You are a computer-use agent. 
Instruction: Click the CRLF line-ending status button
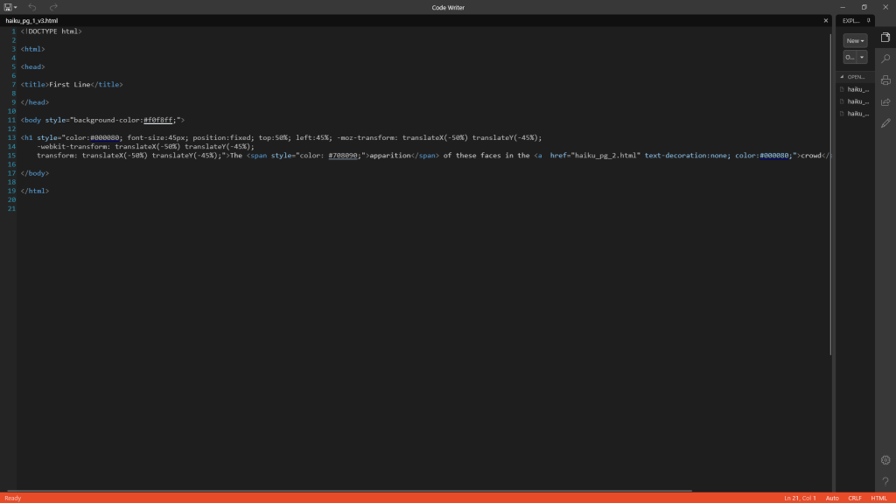[x=855, y=498]
